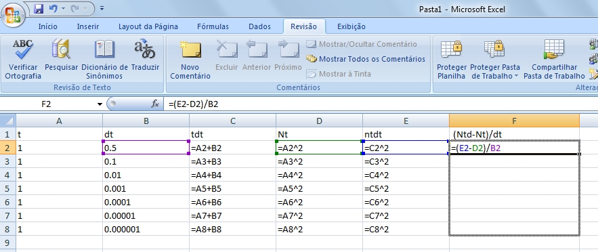
Task: Select the Revisão tab
Action: [303, 26]
